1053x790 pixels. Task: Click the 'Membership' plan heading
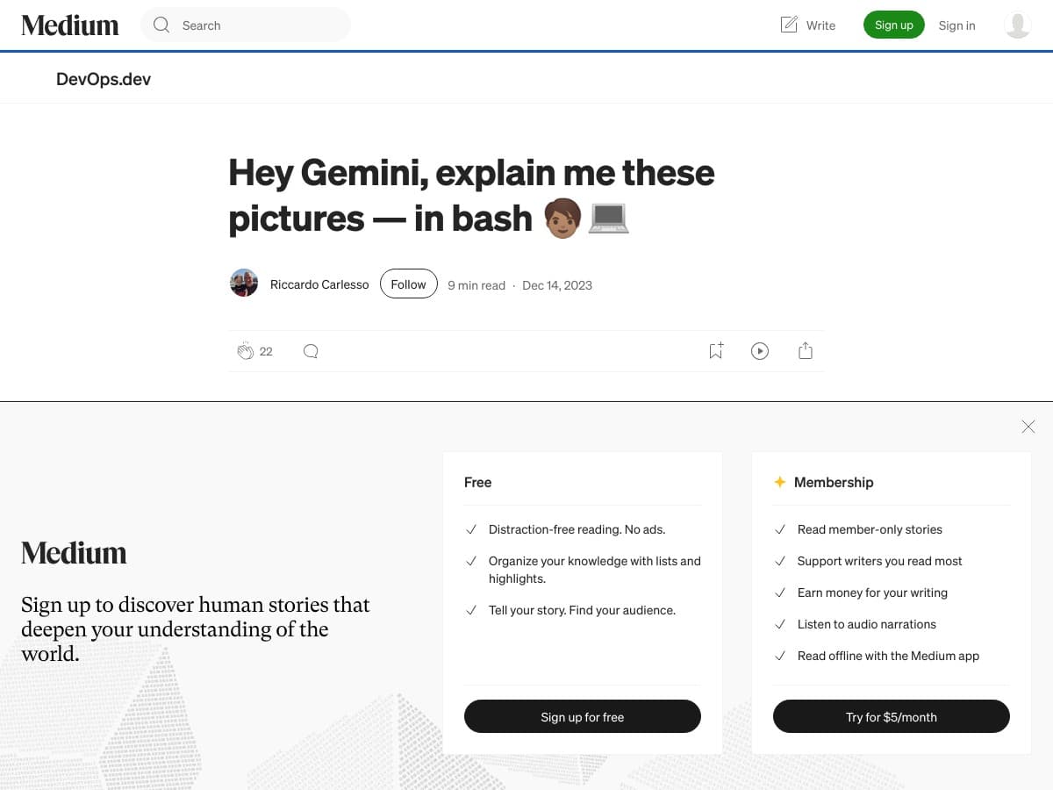(834, 482)
